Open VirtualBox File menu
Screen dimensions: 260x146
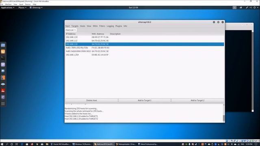pos(2,4)
